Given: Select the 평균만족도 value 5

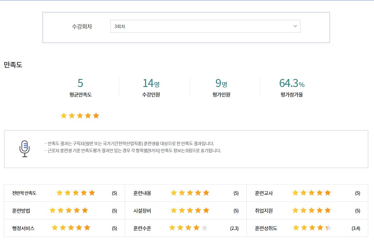Looking at the screenshot, I should pyautogui.click(x=80, y=83).
